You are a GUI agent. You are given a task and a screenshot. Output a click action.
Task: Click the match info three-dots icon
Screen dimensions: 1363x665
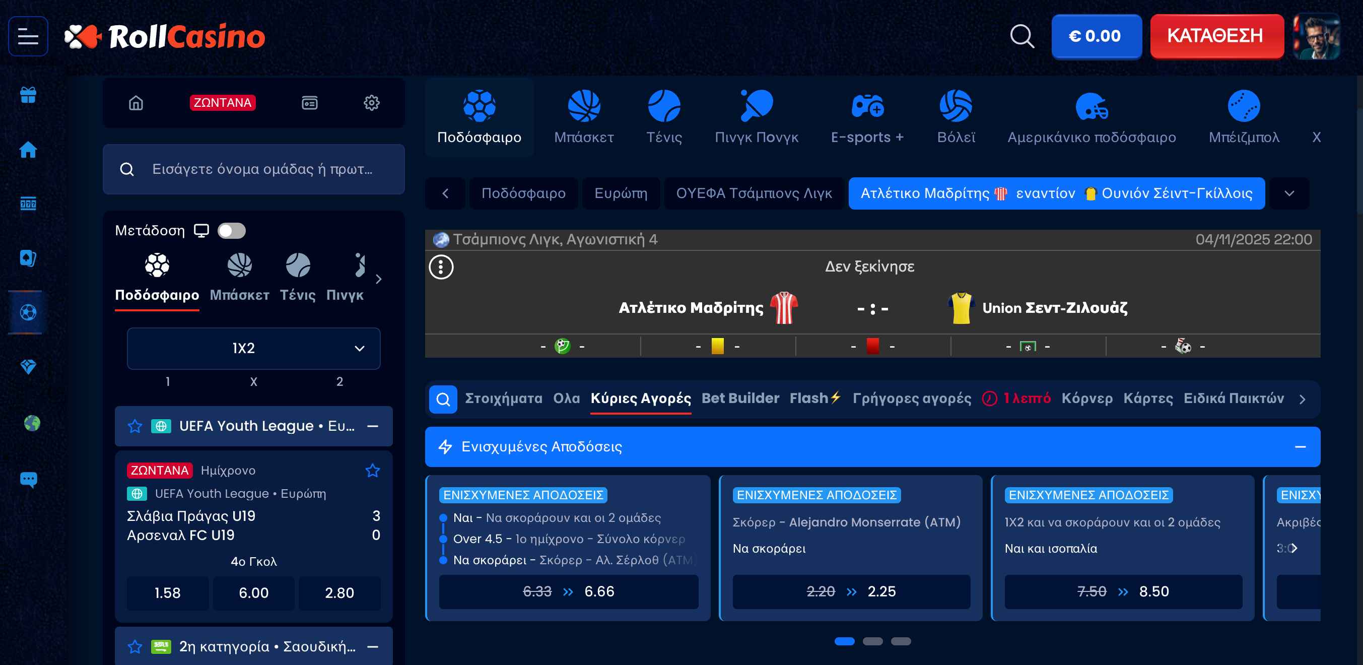click(441, 267)
